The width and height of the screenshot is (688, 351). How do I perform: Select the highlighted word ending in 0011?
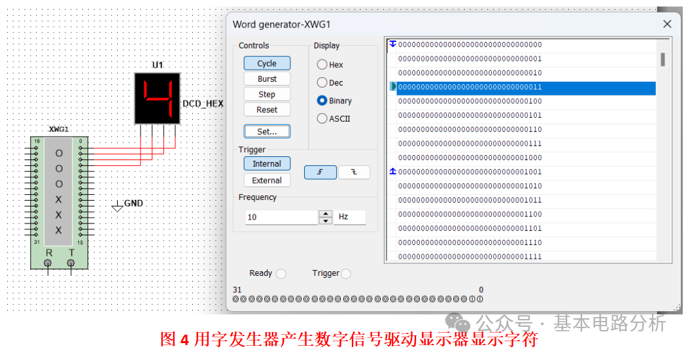[526, 87]
